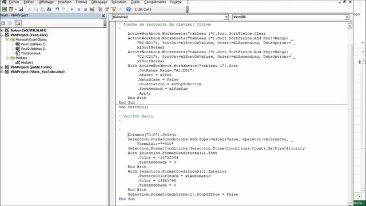Collapse the Microsoft Excel Objets folder

point(7,39)
